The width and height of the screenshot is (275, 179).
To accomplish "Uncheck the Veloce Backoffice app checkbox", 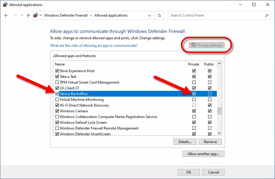I will pyautogui.click(x=57, y=94).
